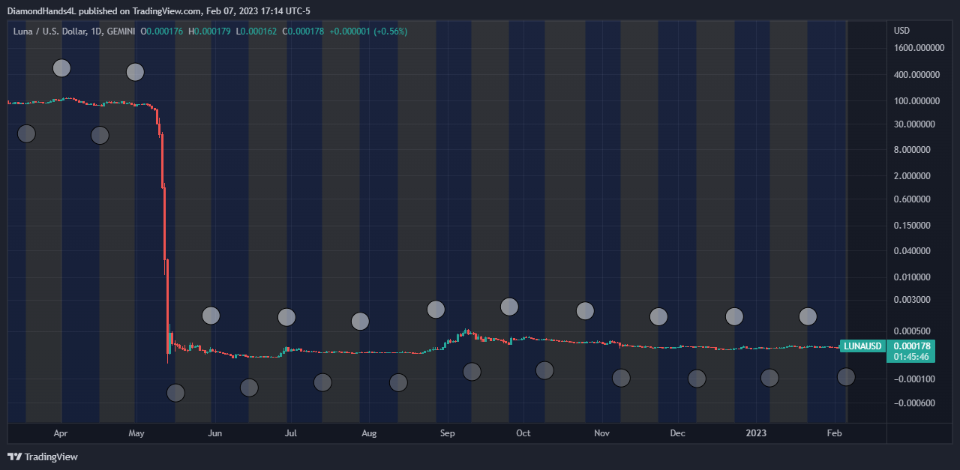Click the +0.000001 (+0.56%) change value
The image size is (960, 470).
coord(368,31)
